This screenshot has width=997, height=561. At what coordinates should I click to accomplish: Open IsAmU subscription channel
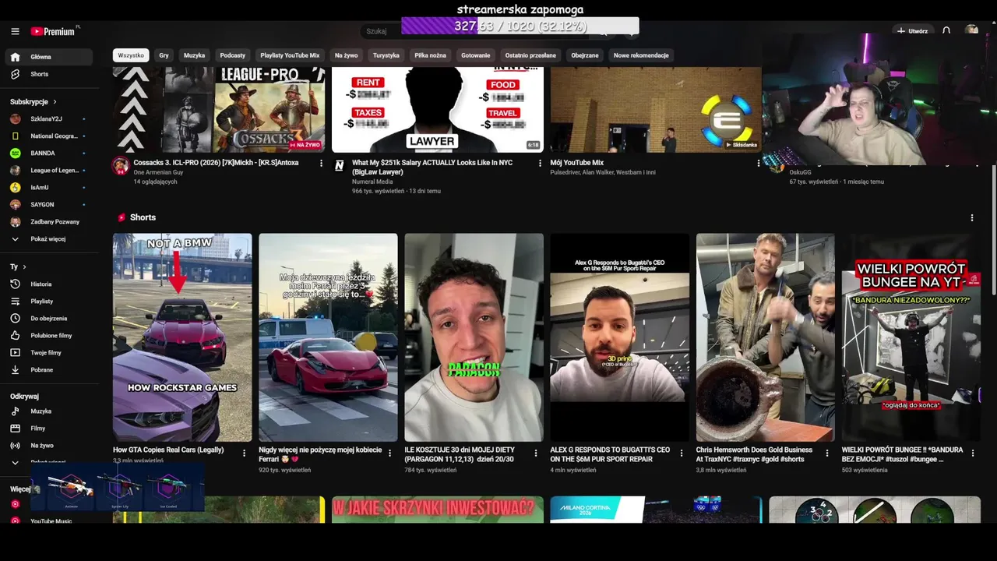pyautogui.click(x=48, y=188)
